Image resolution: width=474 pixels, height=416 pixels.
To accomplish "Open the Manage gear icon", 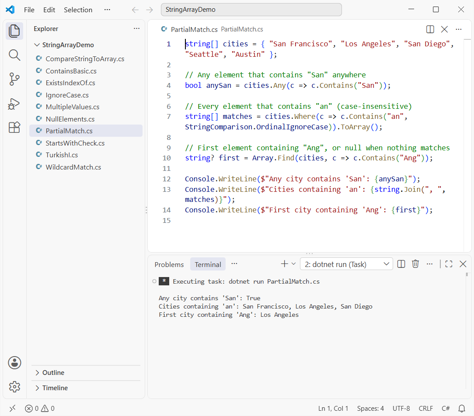I will tap(14, 386).
